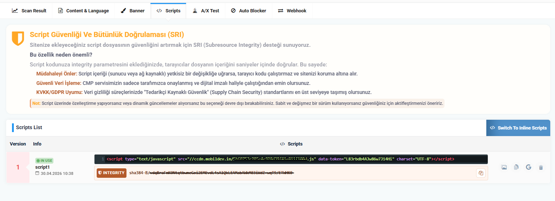Image resolution: width=555 pixels, height=201 pixels.
Task: Click the Version column header
Action: point(18,144)
